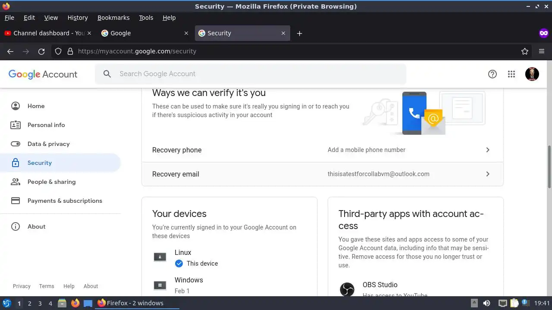Open the Edit menu
The height and width of the screenshot is (310, 552).
coord(29,18)
